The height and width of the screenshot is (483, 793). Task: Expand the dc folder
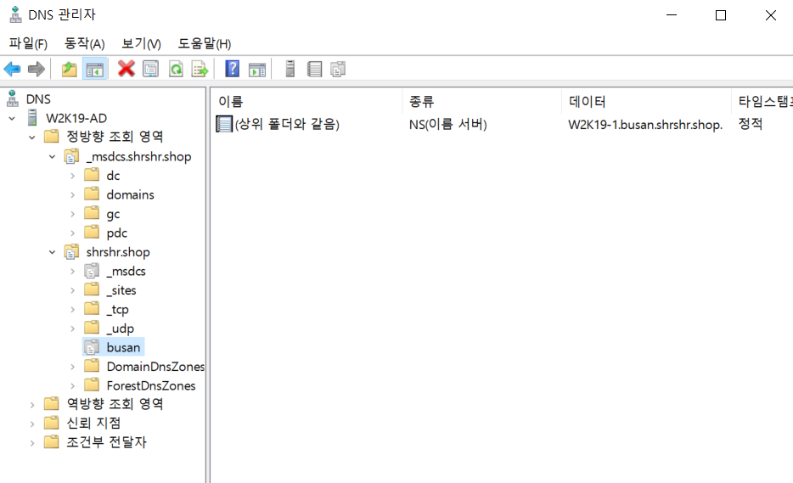coord(72,176)
